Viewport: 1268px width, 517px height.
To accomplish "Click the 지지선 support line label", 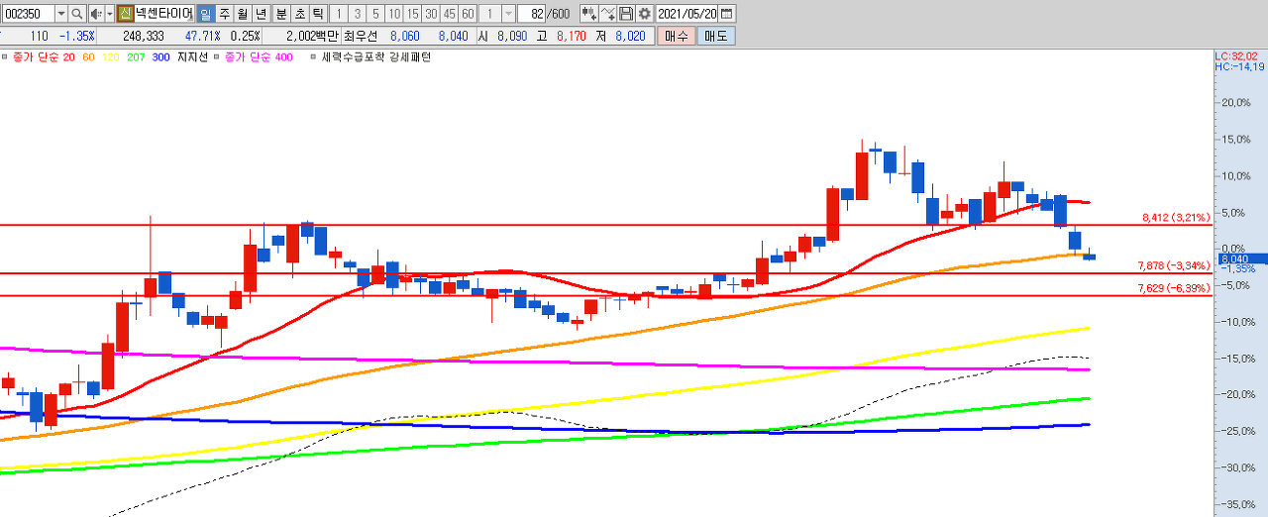I will 192,57.
